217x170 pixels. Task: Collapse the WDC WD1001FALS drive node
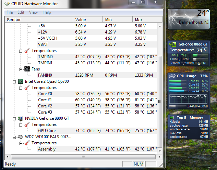14,138
